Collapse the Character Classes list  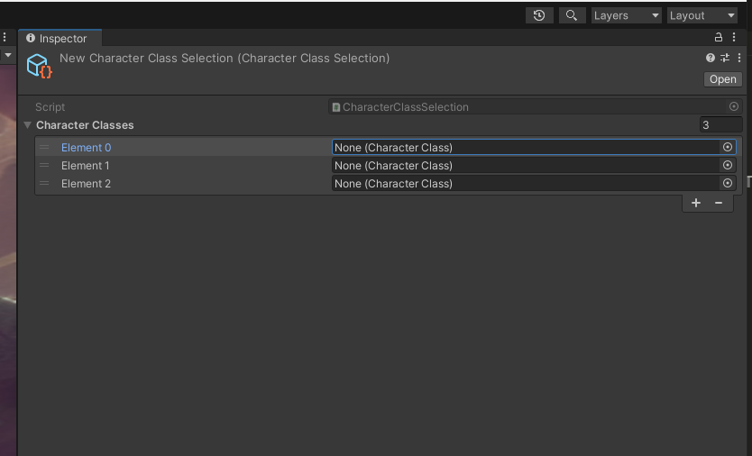pos(28,125)
